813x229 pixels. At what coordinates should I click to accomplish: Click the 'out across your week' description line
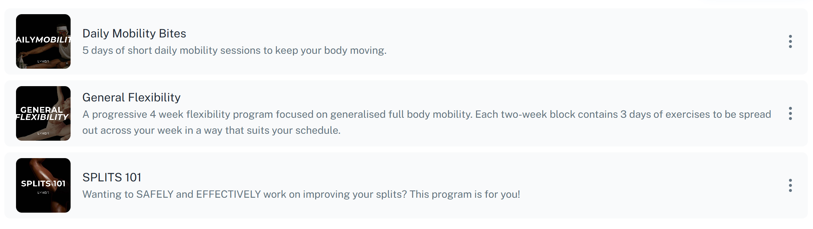click(211, 130)
